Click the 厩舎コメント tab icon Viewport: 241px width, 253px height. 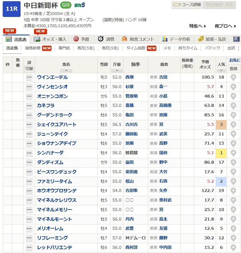(x=123, y=39)
